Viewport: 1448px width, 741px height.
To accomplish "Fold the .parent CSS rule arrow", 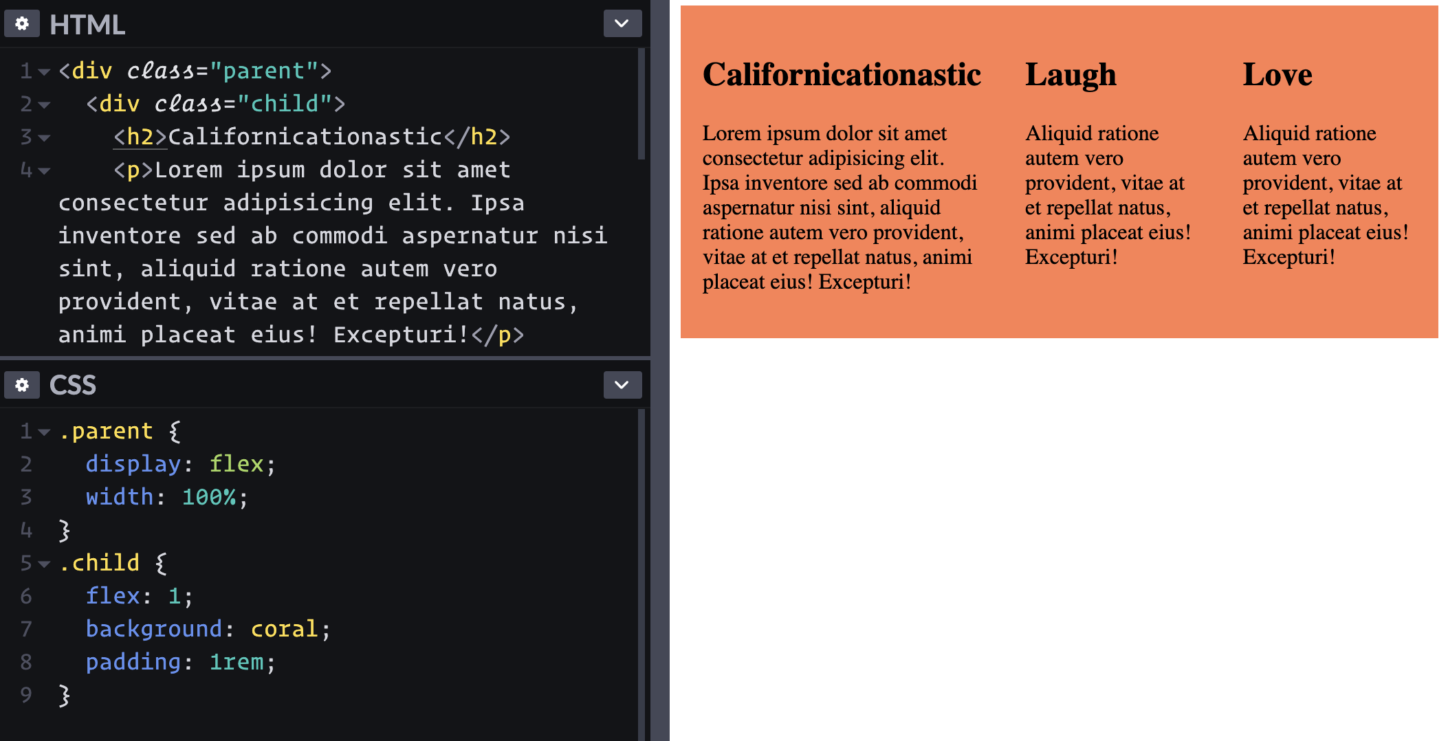I will coord(44,432).
